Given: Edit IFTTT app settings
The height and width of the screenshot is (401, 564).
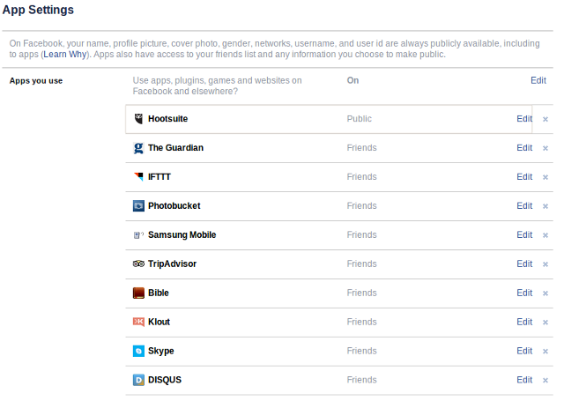Looking at the screenshot, I should point(524,177).
